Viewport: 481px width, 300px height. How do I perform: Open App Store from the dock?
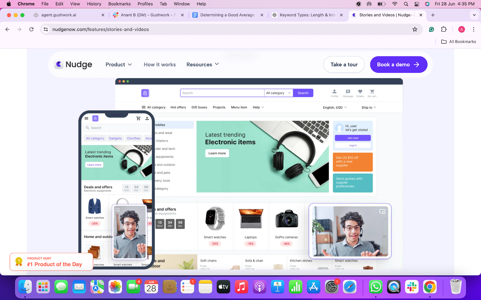pos(314,287)
